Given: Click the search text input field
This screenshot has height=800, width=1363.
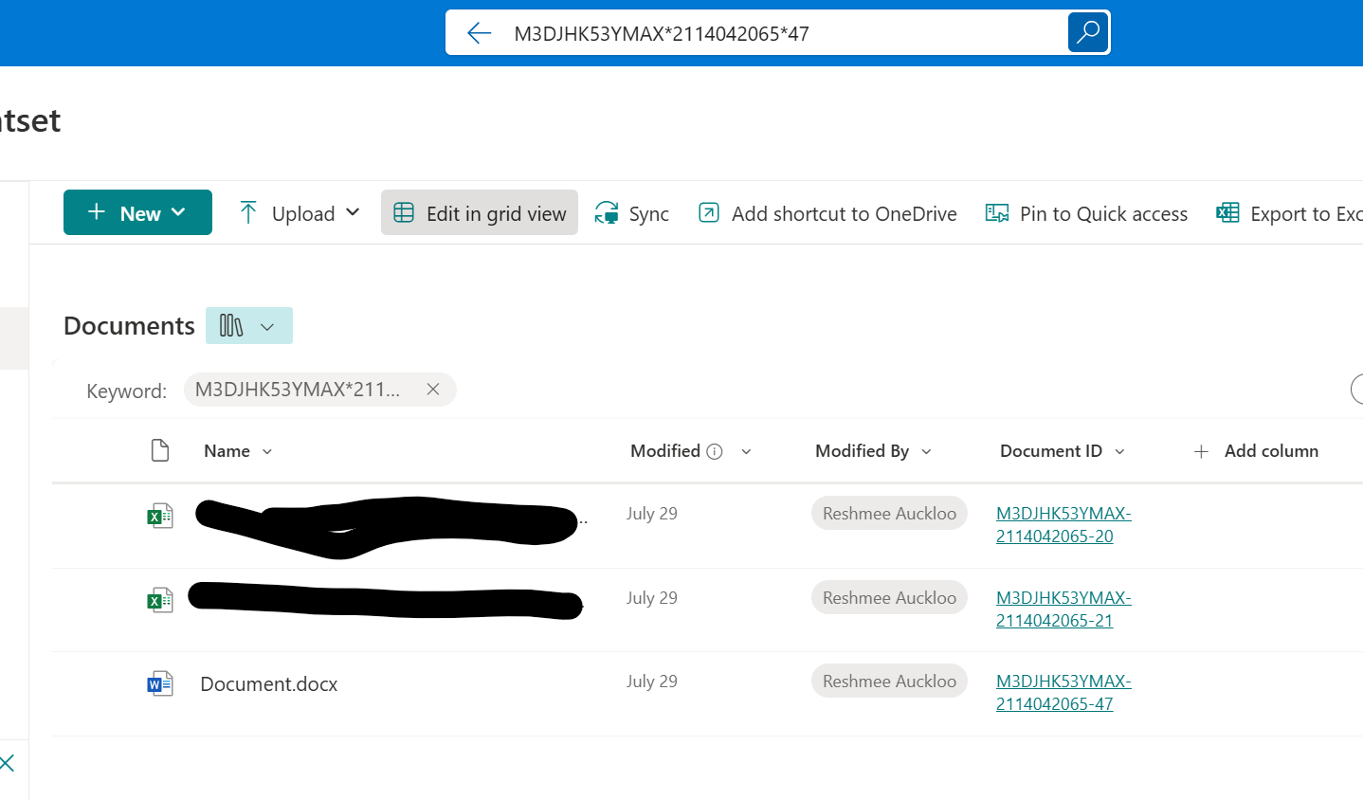Looking at the screenshot, I should (777, 34).
